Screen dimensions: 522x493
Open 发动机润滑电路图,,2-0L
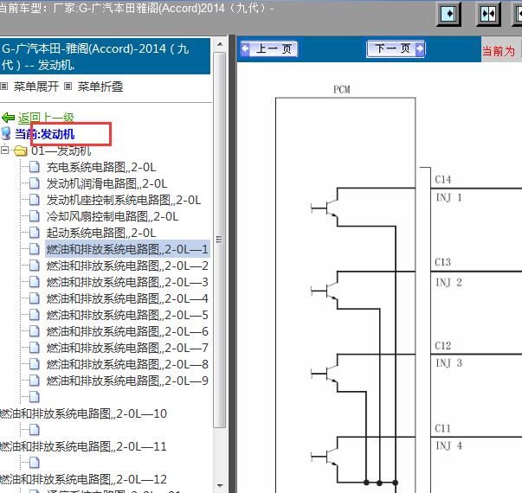click(106, 183)
